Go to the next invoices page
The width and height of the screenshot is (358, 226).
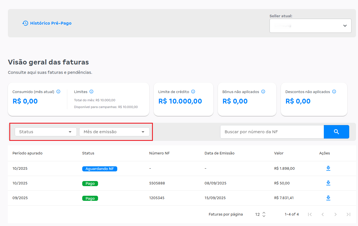335,214
